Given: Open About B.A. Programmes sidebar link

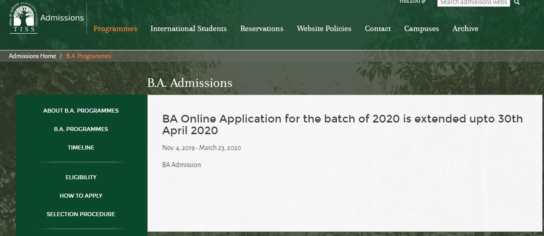Looking at the screenshot, I should (x=81, y=111).
